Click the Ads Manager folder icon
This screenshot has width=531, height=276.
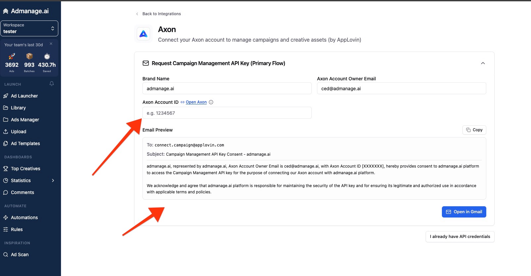tap(6, 120)
